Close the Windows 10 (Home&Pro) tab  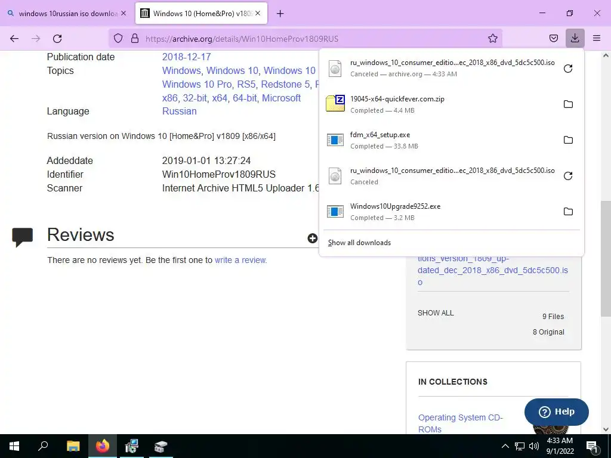point(258,13)
